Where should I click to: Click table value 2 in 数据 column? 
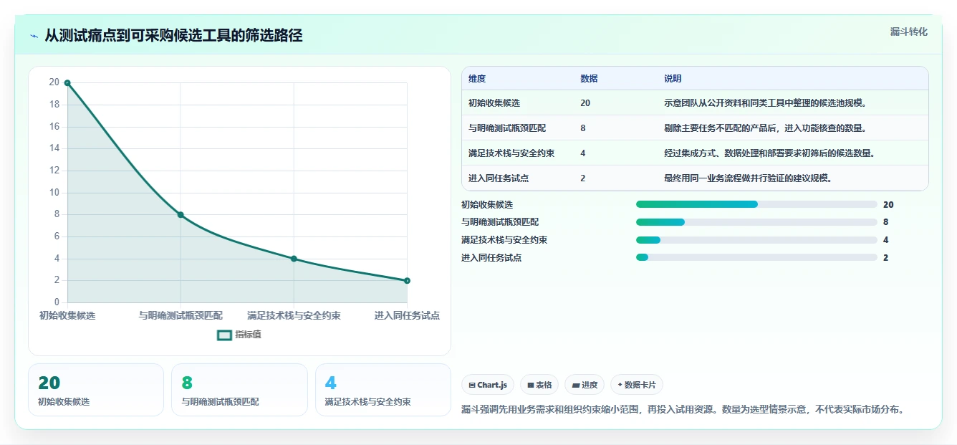click(583, 178)
